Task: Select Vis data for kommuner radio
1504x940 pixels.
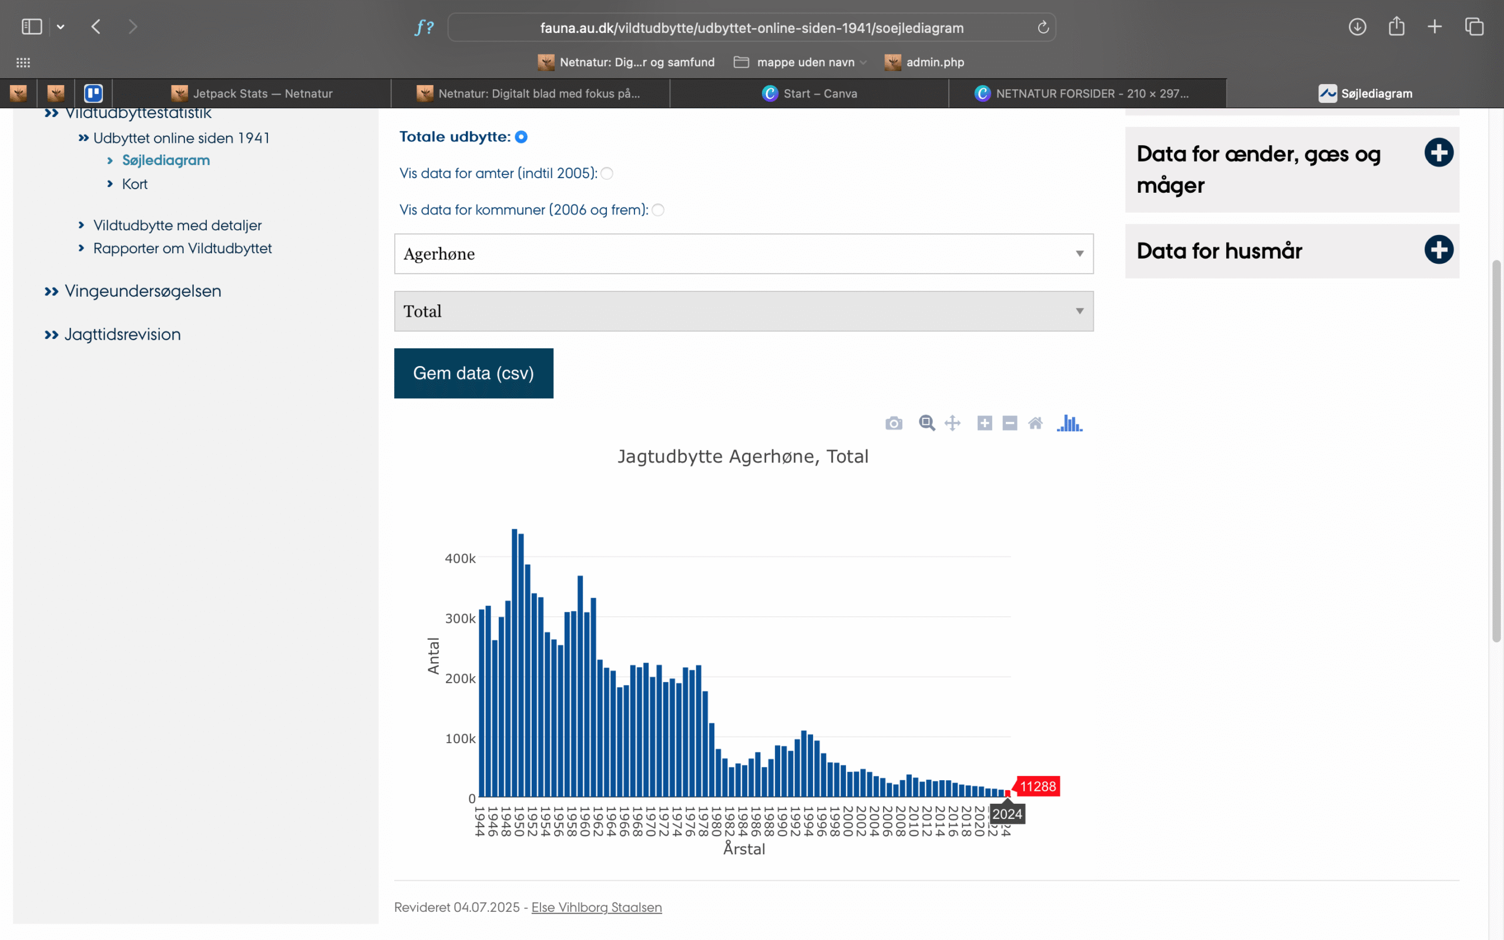Action: tap(658, 210)
